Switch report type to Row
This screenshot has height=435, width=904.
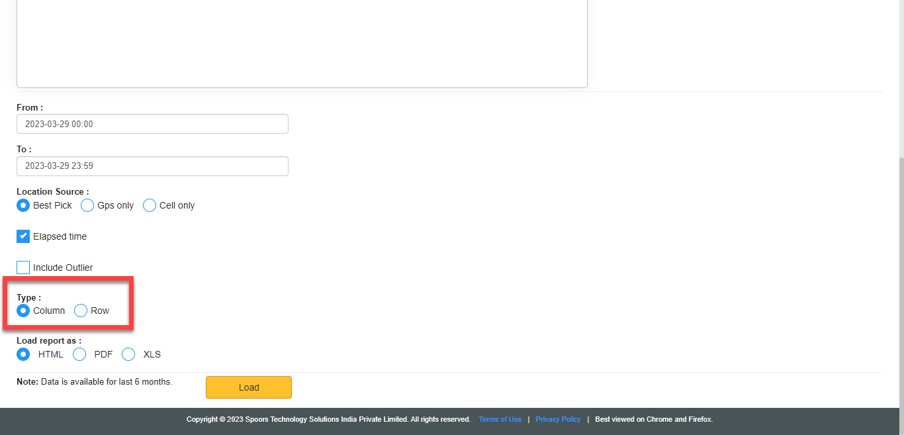[81, 311]
